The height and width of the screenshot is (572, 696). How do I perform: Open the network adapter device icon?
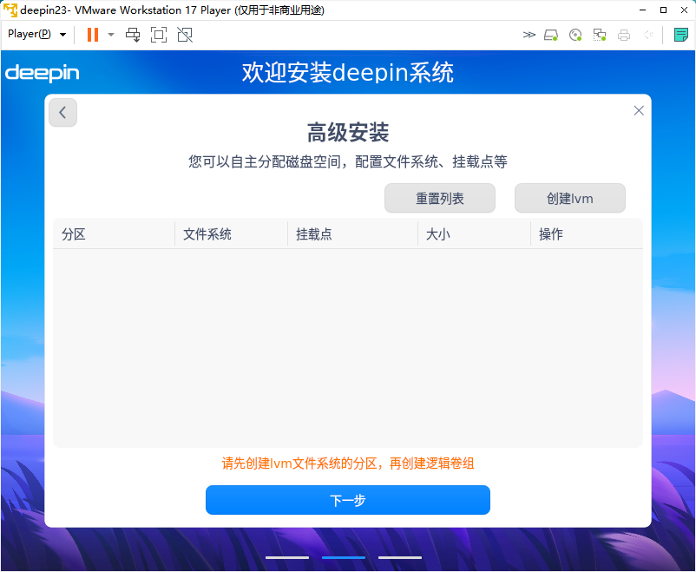pyautogui.click(x=599, y=35)
